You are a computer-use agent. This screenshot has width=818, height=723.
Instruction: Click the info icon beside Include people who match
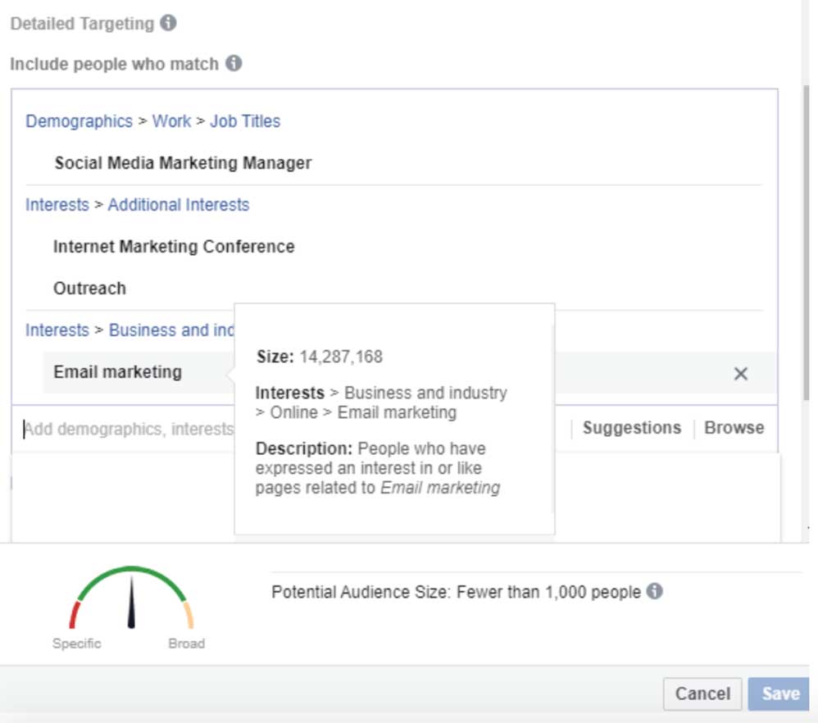[233, 63]
